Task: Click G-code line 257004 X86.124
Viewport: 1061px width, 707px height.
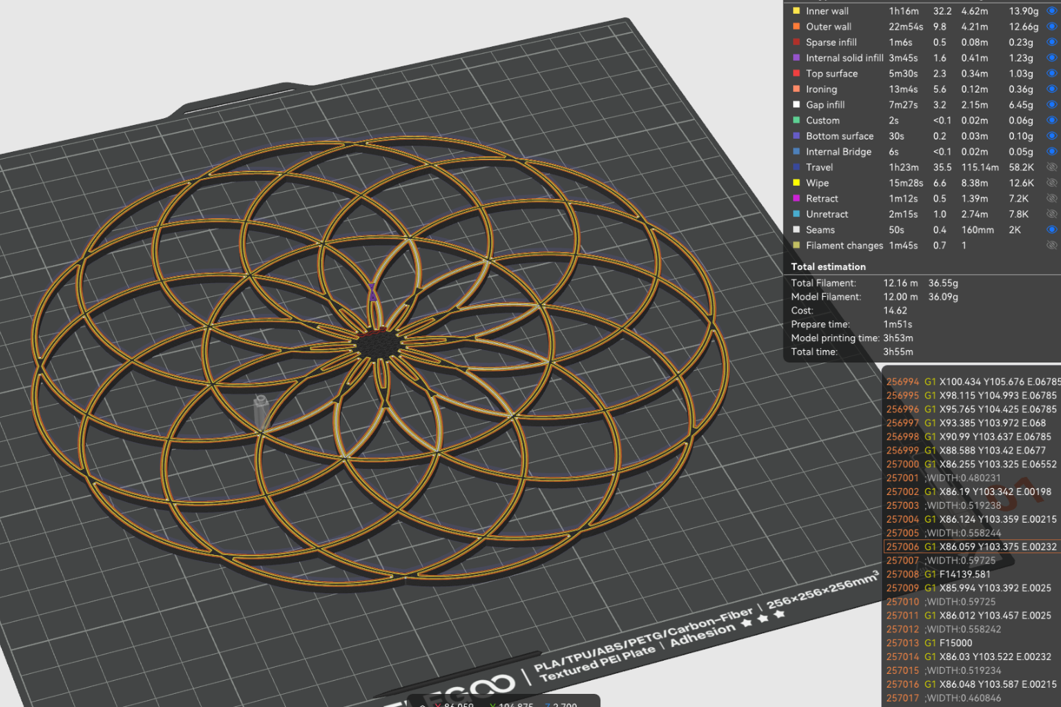Action: 972,519
